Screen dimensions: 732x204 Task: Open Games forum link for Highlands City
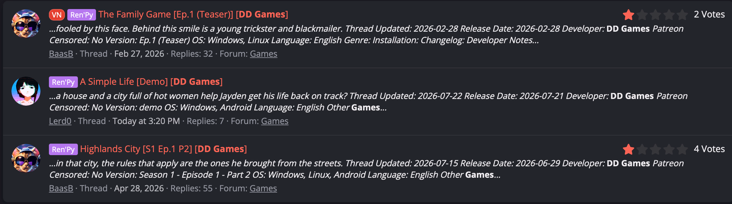pyautogui.click(x=263, y=188)
